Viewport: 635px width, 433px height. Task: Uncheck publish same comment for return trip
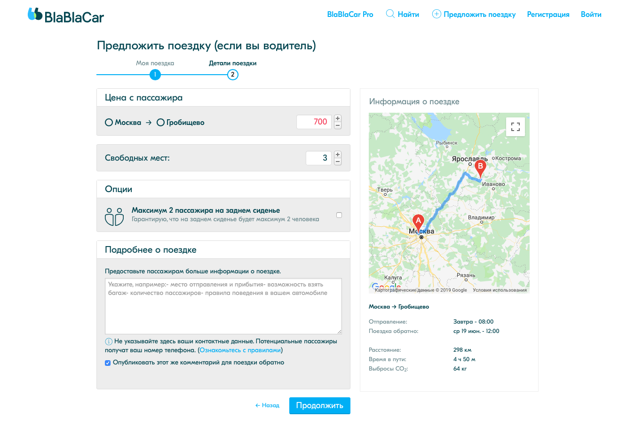[x=108, y=363]
